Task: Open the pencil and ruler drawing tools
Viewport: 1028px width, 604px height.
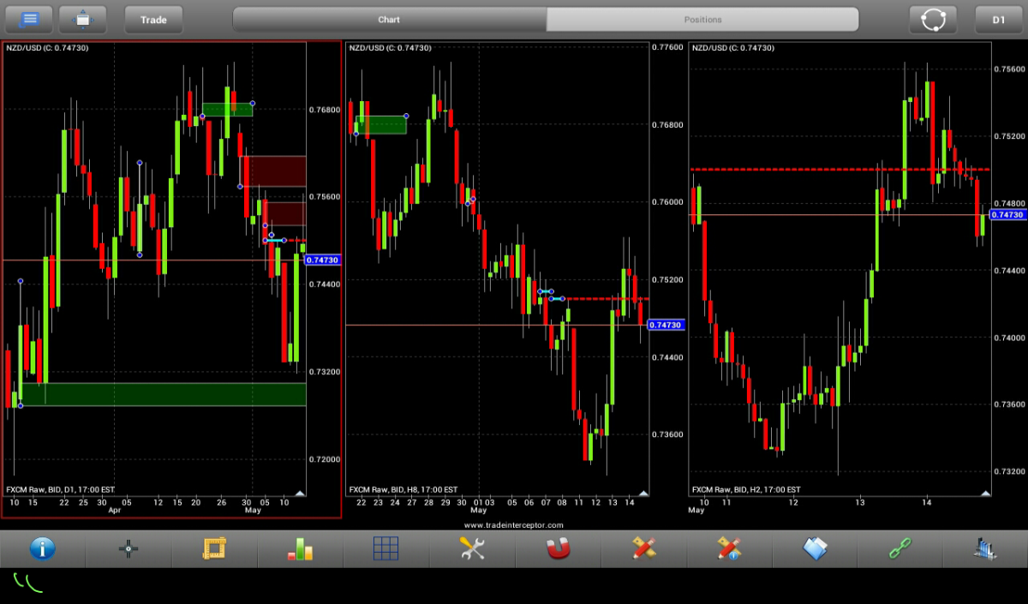Action: tap(643, 548)
